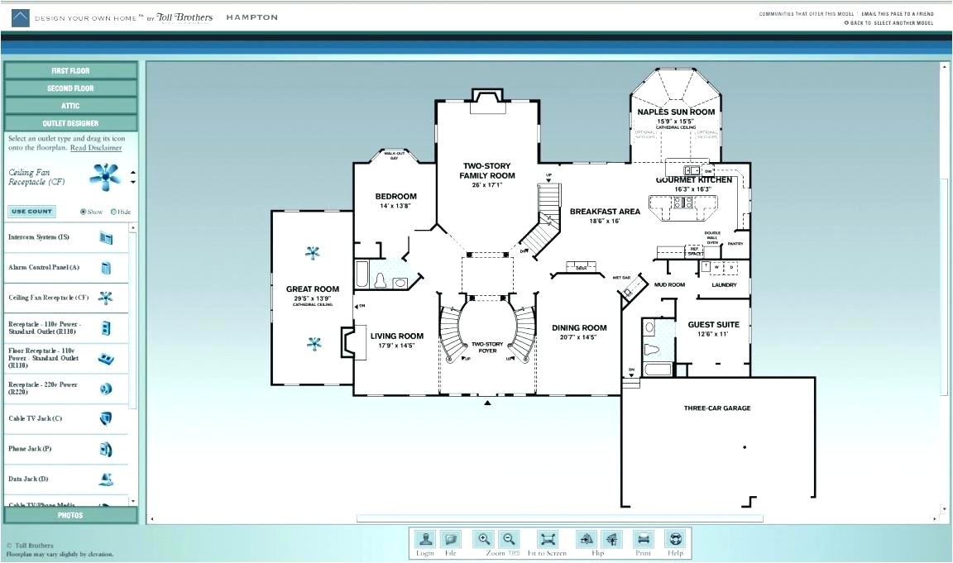Click the Zoom In magnifier icon
The width and height of the screenshot is (953, 563).
tap(483, 539)
